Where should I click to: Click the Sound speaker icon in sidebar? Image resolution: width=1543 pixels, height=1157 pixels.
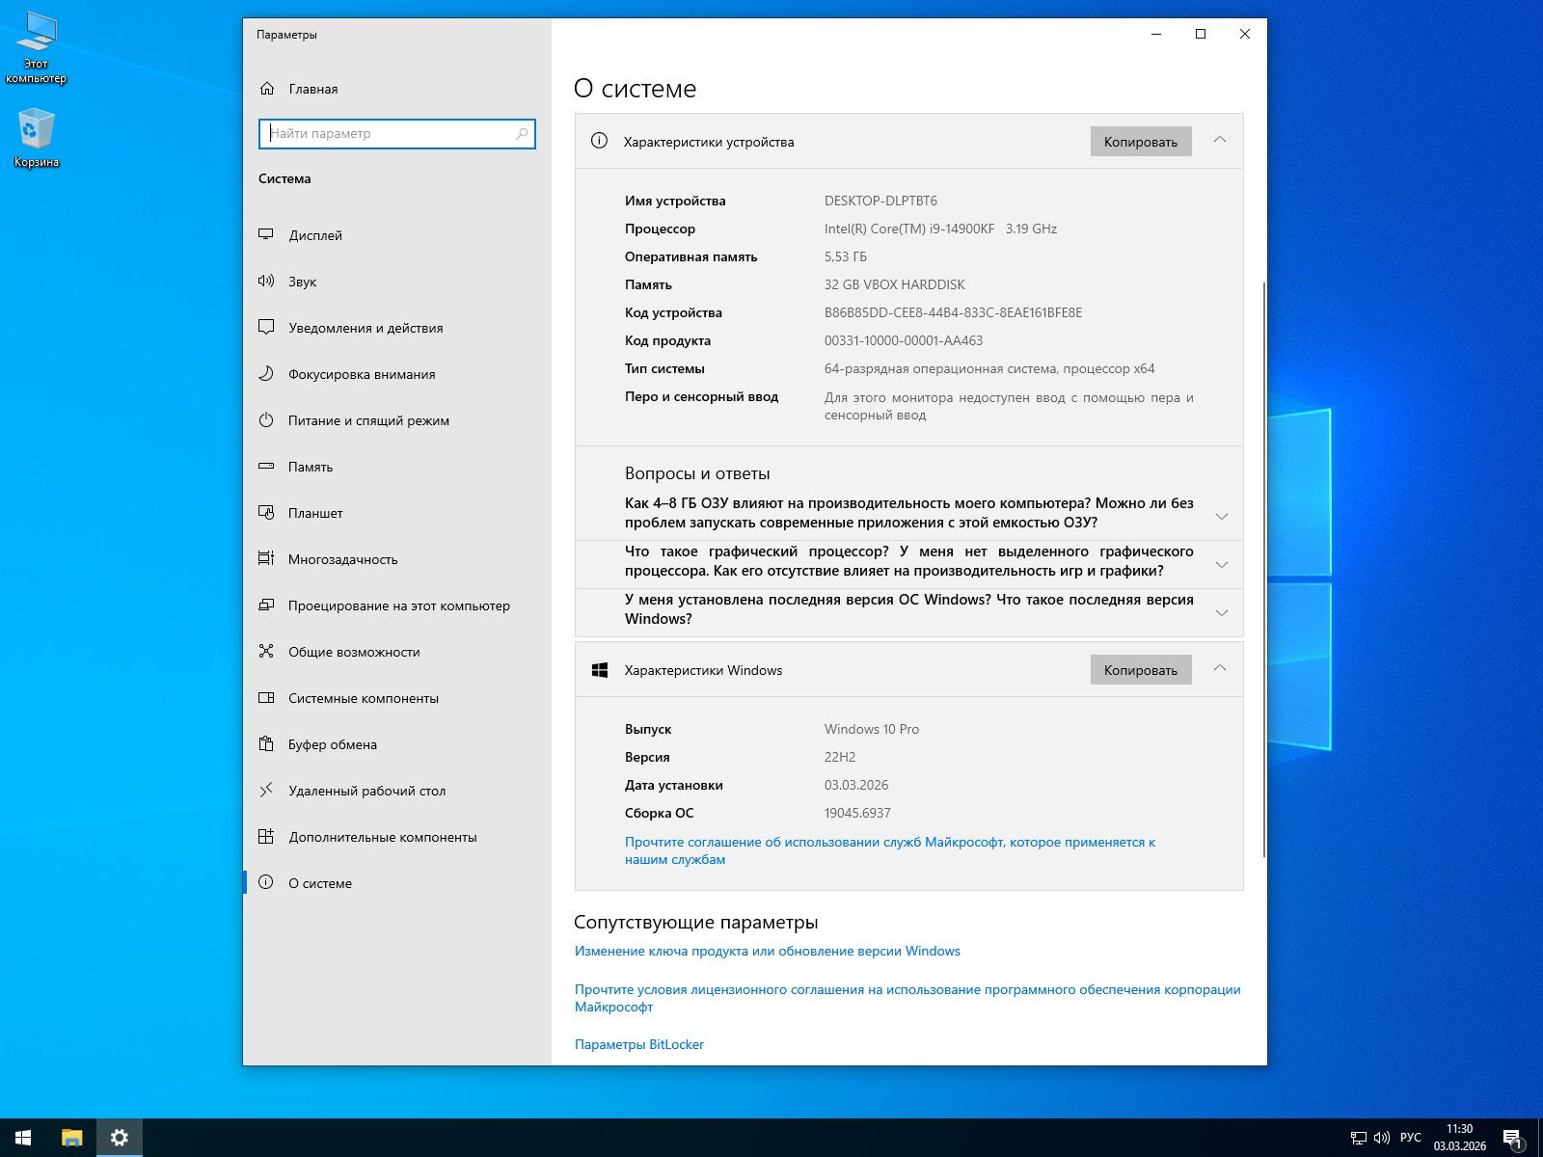[x=266, y=281]
